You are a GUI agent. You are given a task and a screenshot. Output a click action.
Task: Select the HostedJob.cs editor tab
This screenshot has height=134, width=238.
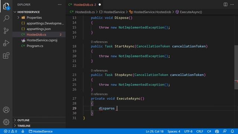tap(84, 5)
